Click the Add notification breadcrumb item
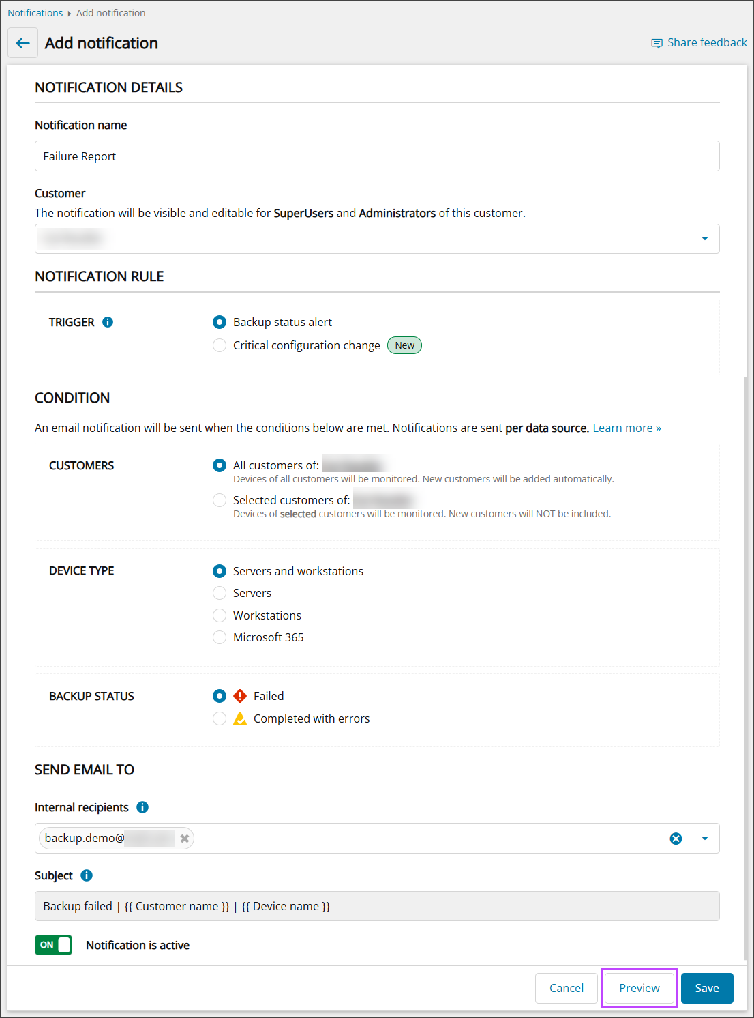The image size is (754, 1018). point(110,13)
